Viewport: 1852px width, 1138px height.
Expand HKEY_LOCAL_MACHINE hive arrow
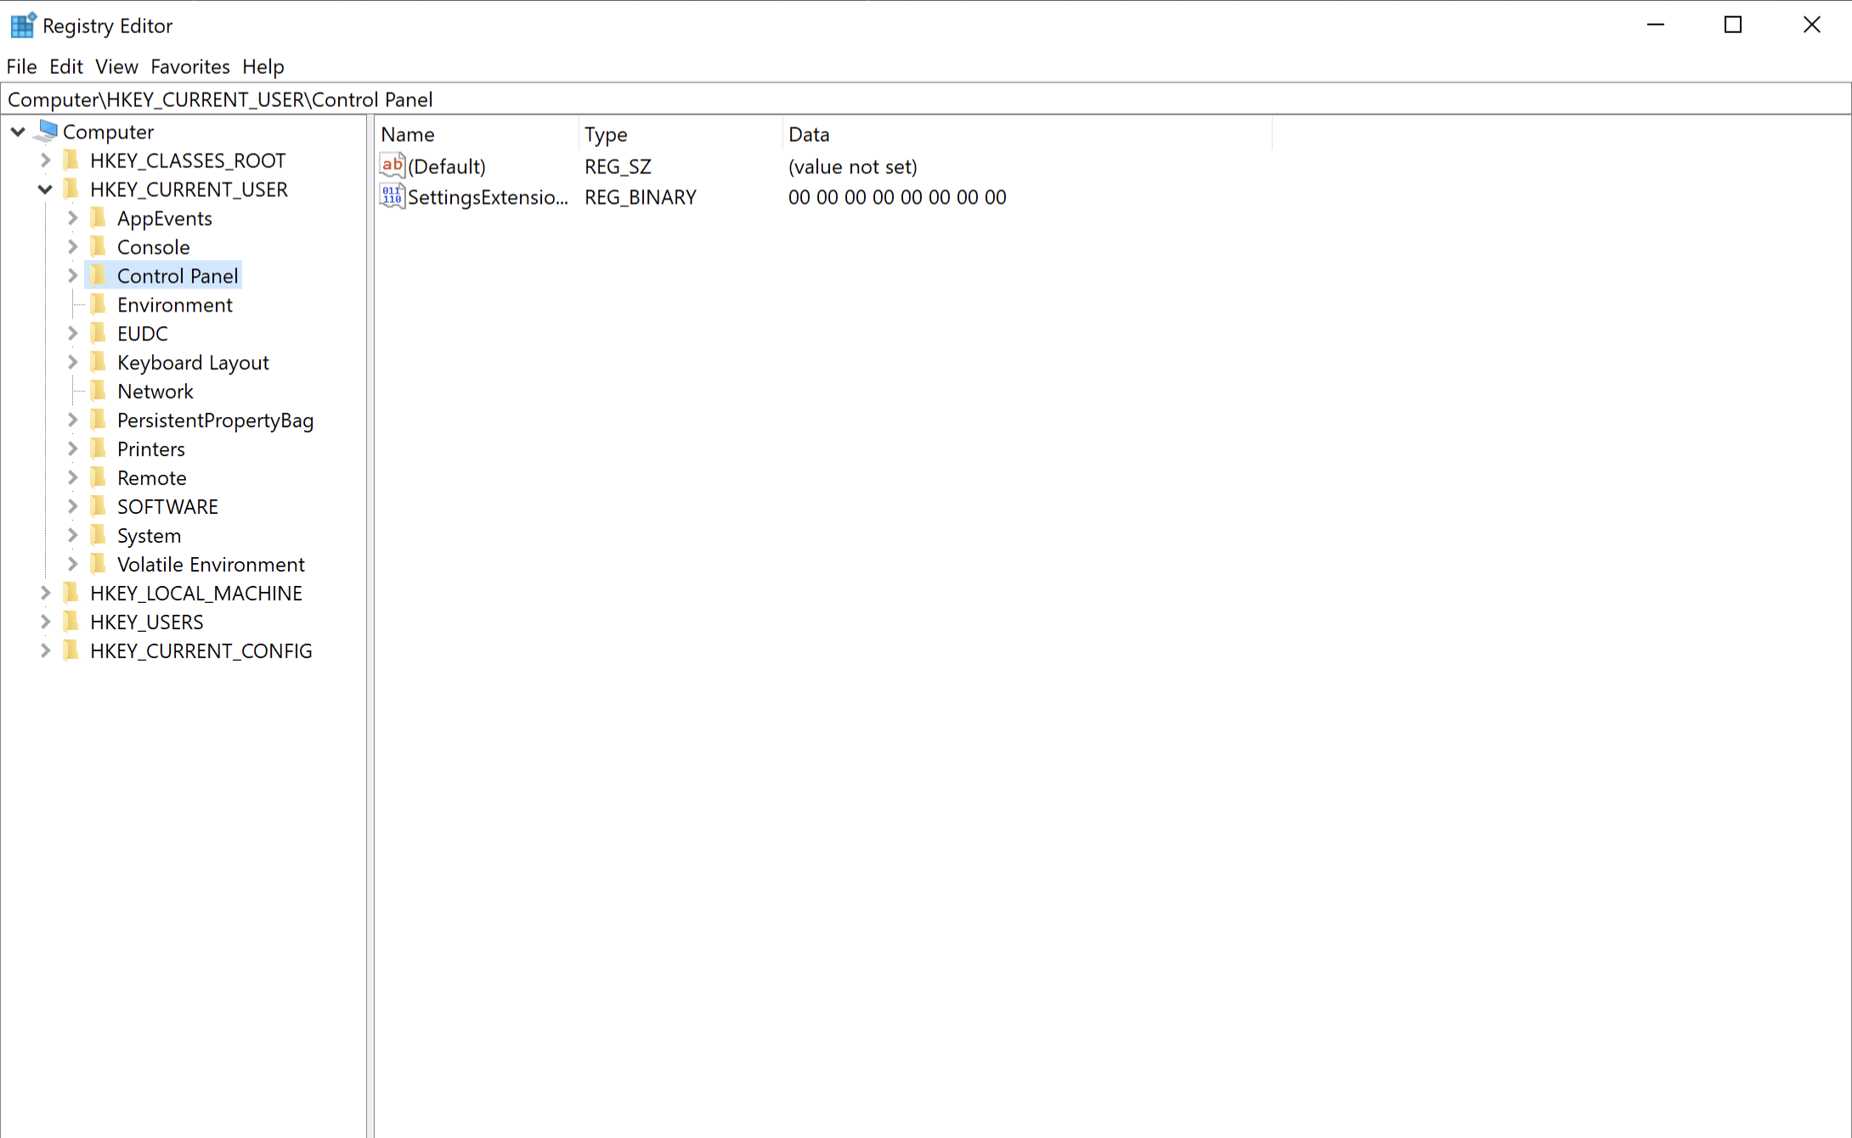(x=45, y=594)
